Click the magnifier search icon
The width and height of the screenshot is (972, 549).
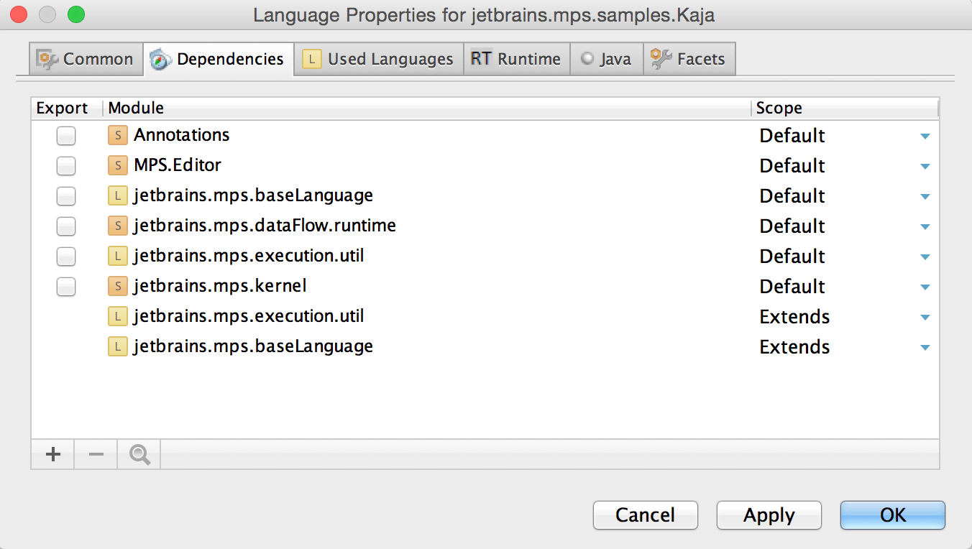(x=138, y=454)
